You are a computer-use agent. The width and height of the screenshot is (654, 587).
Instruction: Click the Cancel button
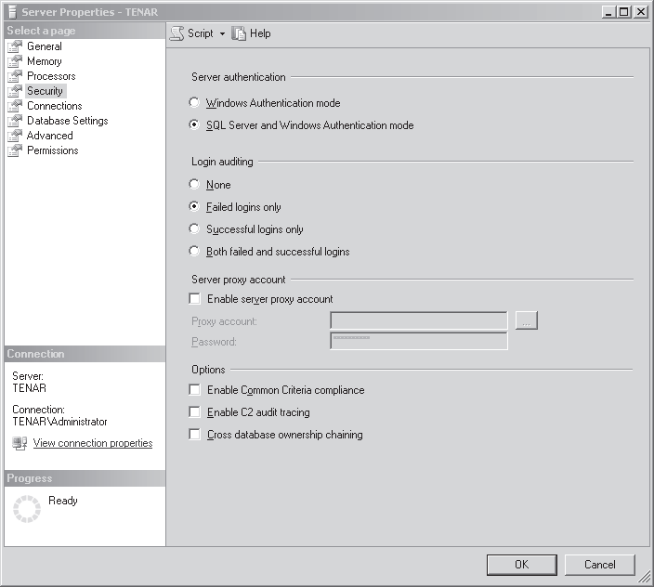point(600,565)
